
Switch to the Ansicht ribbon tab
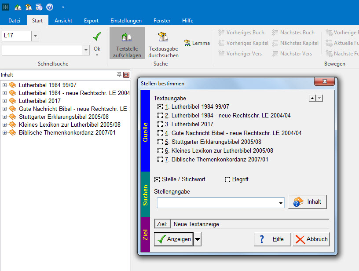63,21
